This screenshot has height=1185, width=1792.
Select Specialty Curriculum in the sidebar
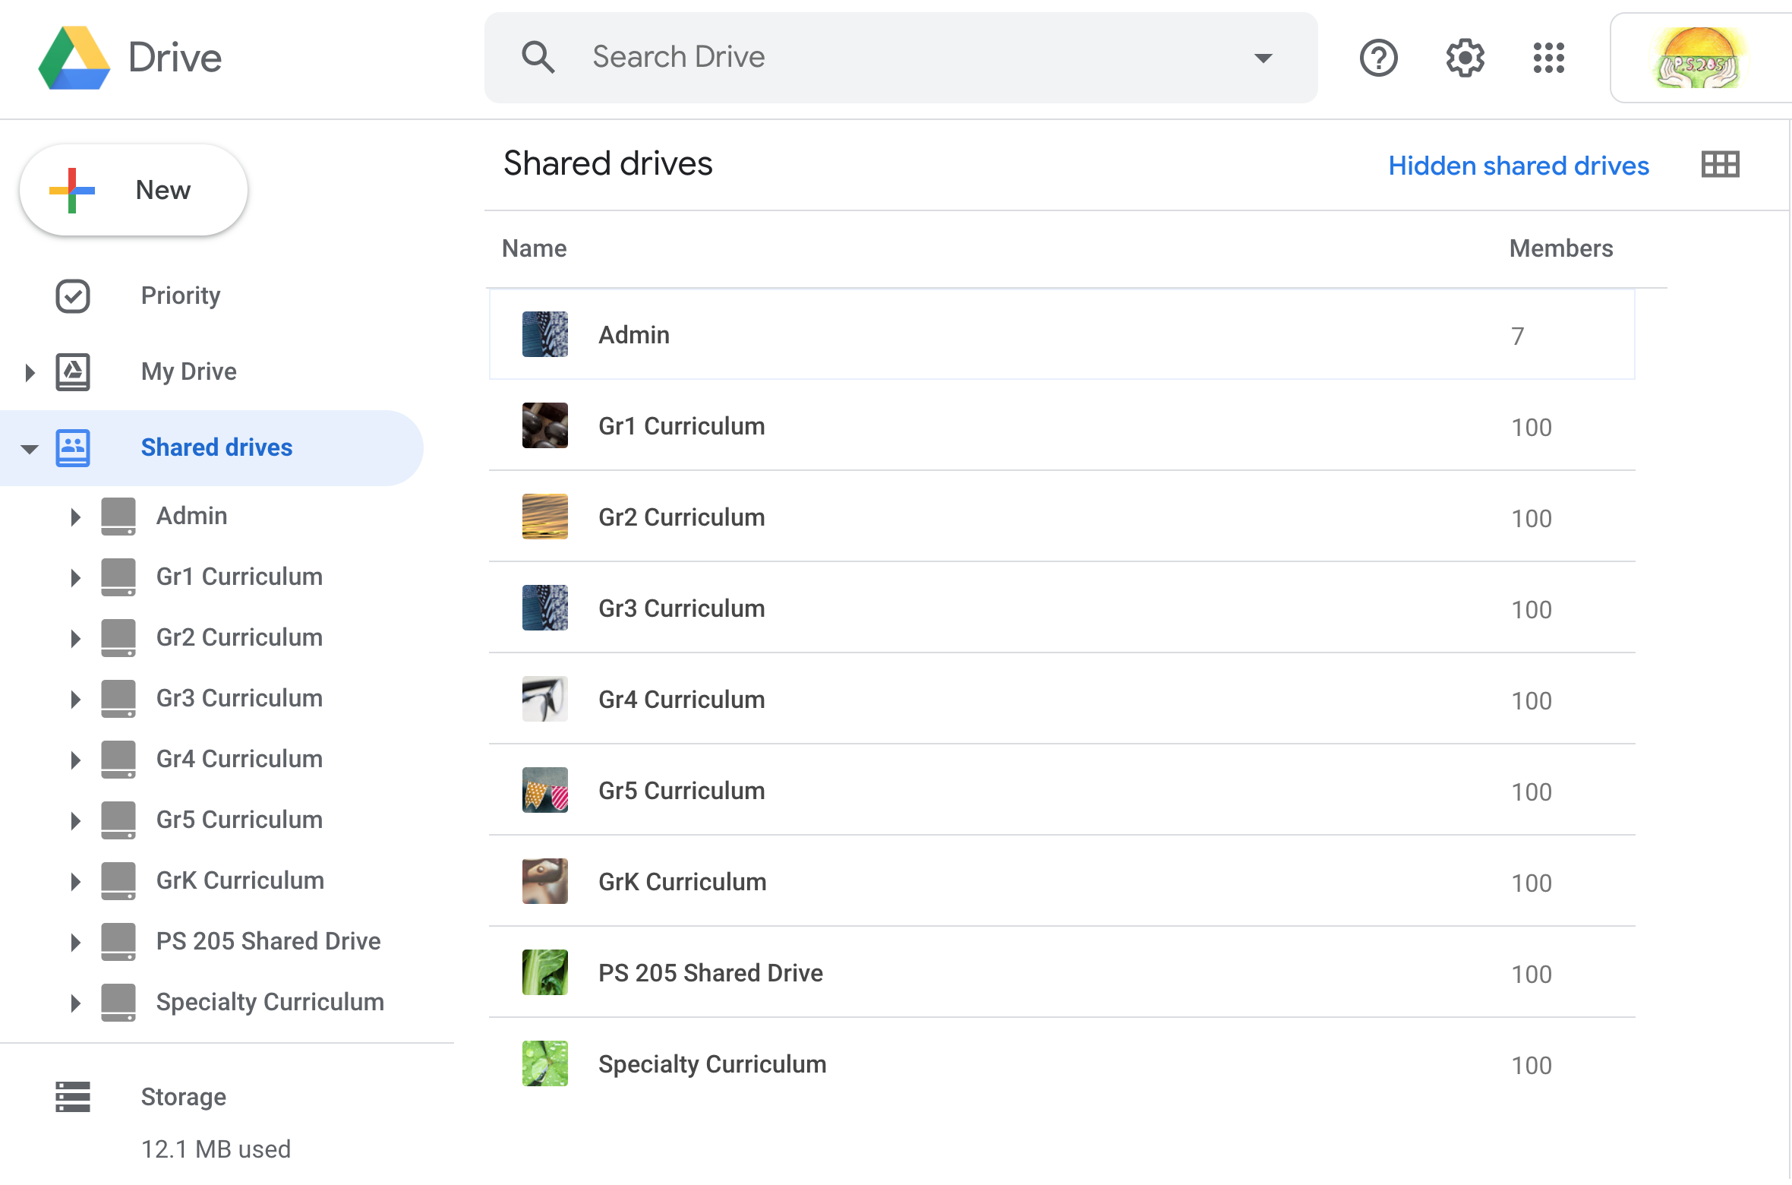270,1002
